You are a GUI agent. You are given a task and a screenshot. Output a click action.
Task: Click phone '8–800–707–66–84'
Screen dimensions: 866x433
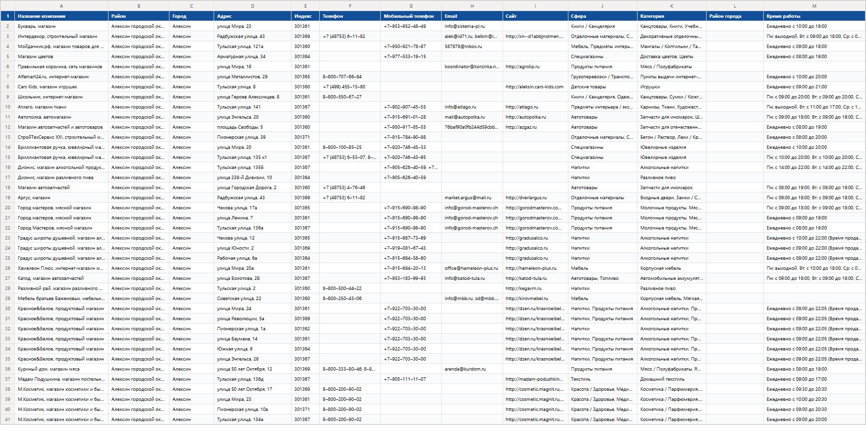pos(350,77)
